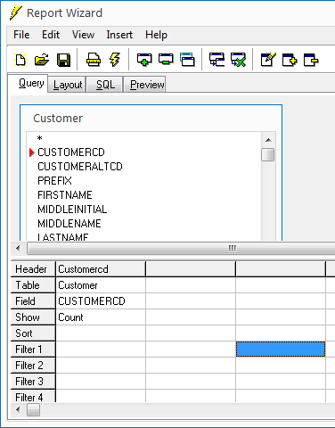Remove a table with the green minus window icon
This screenshot has width=335, height=428.
tap(166, 60)
